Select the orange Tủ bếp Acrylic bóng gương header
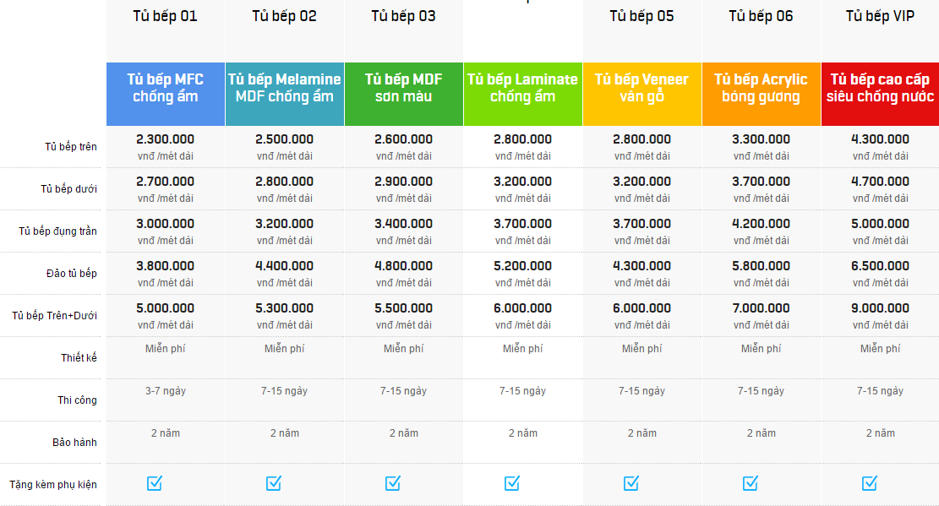 762,94
